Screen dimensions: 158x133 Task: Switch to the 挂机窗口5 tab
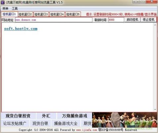click(x=73, y=14)
